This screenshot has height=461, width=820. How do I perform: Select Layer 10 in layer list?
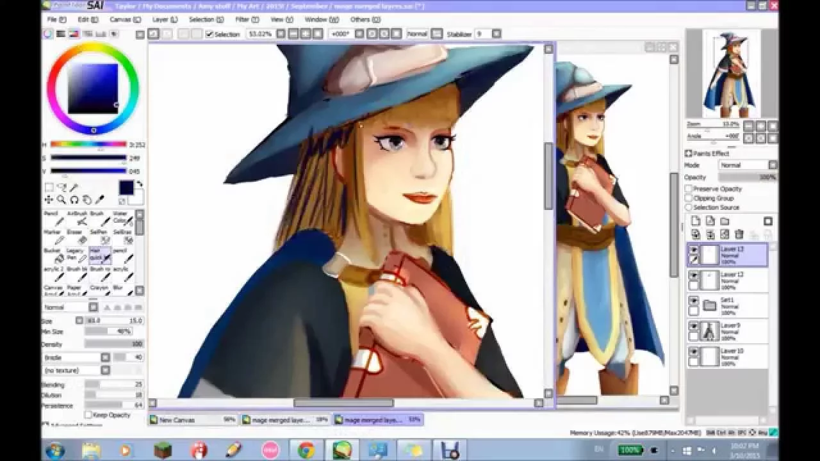click(728, 357)
